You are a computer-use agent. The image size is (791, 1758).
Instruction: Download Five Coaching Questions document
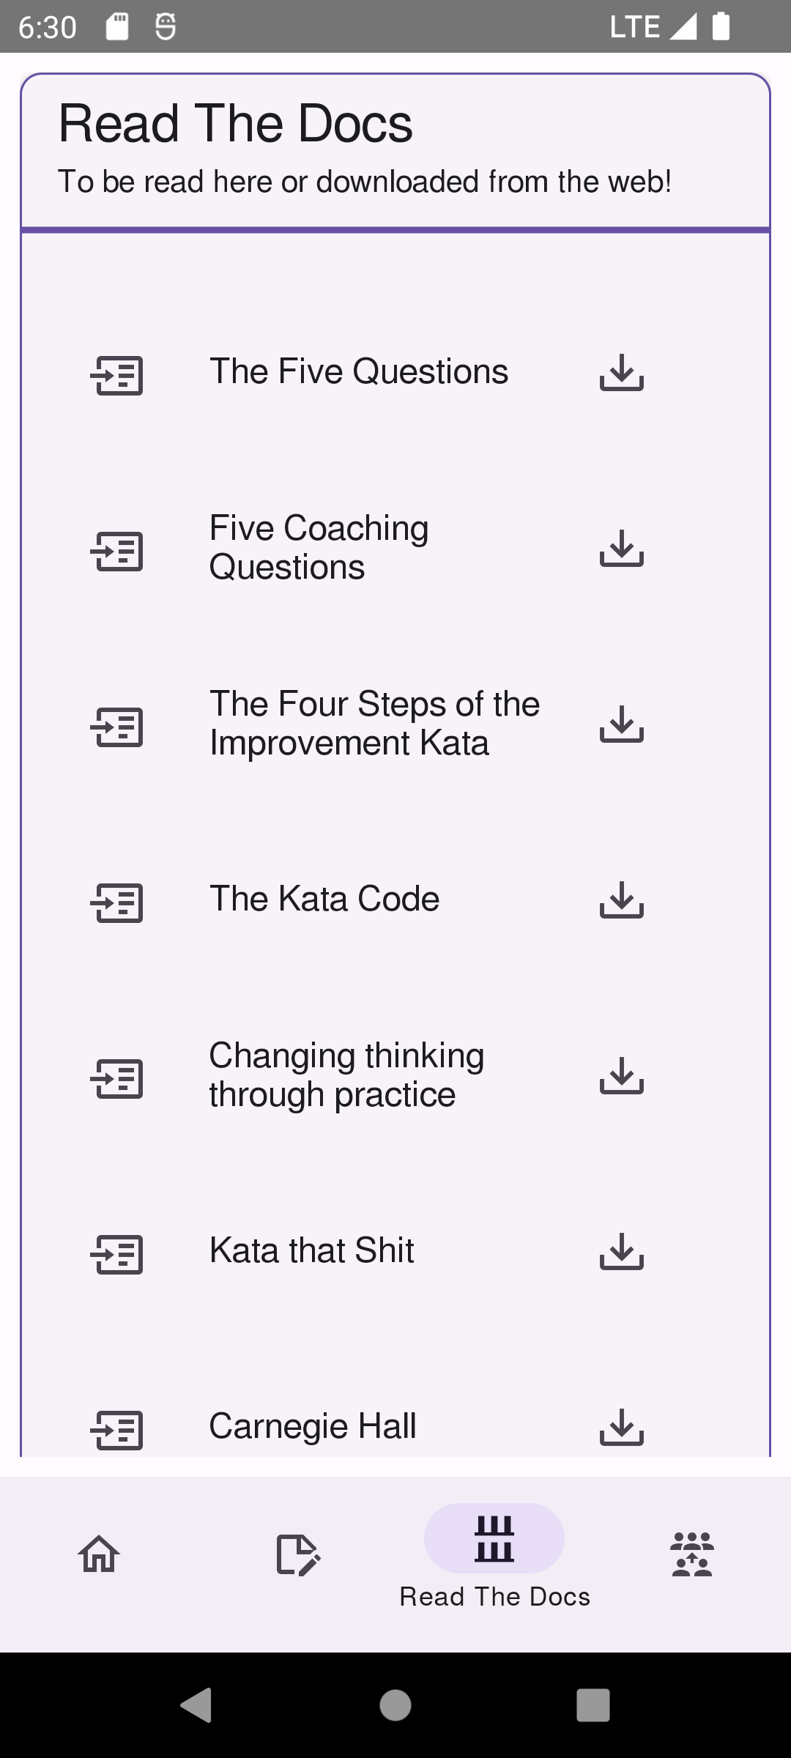(x=621, y=549)
